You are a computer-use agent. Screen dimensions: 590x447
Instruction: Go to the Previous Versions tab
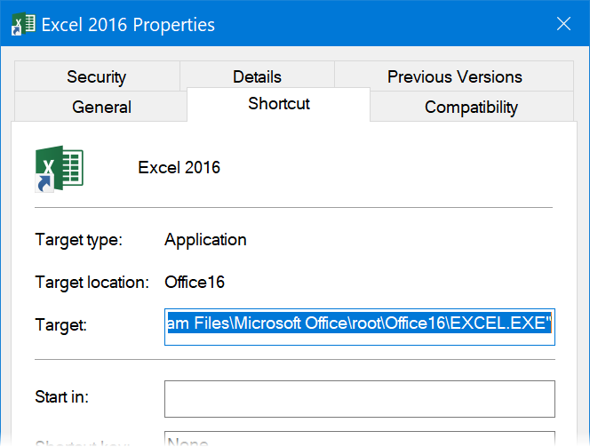pyautogui.click(x=454, y=76)
